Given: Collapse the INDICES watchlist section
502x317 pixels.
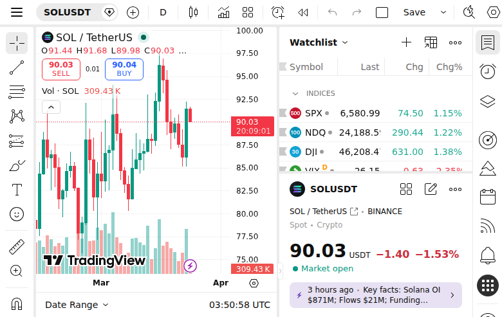Looking at the screenshot, I should point(295,93).
